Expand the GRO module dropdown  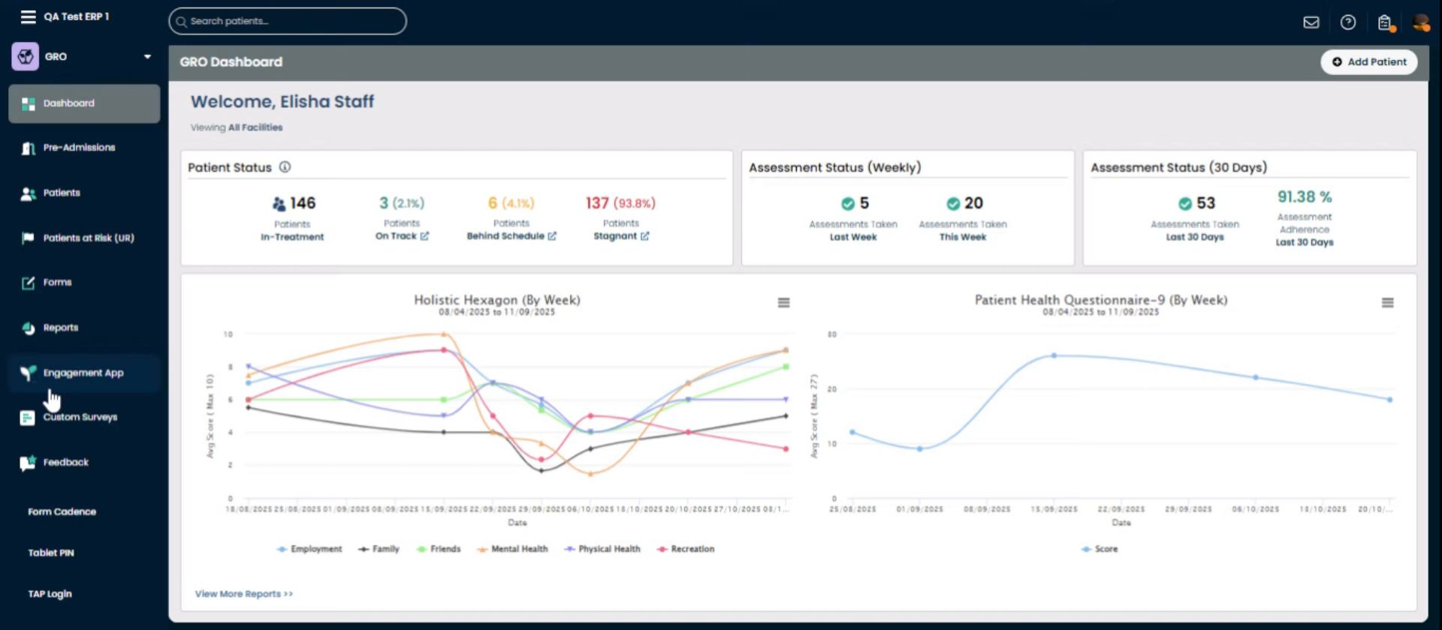(147, 57)
